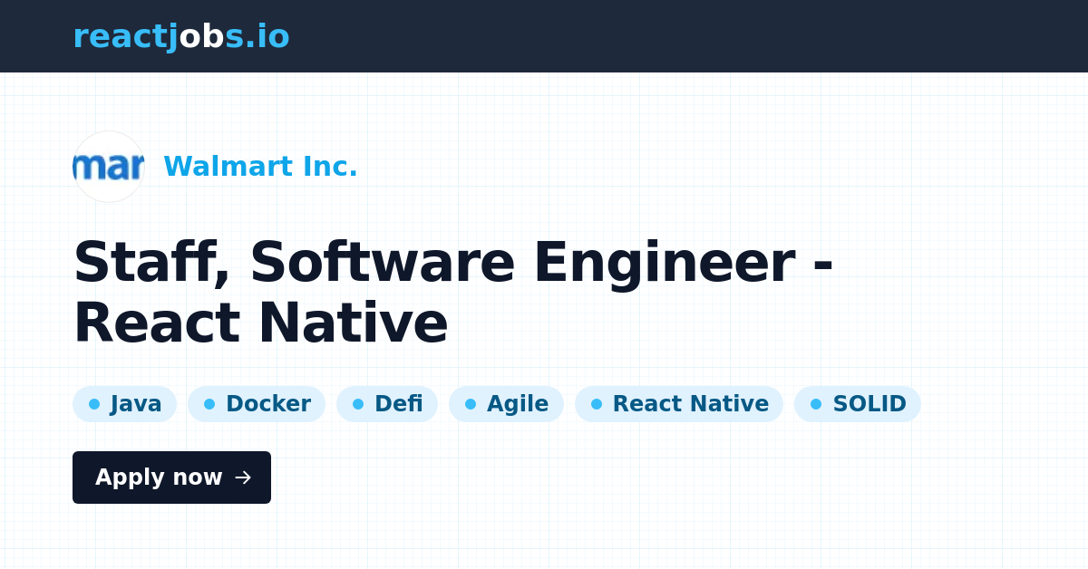Select the SOLID skill tag

coord(857,404)
